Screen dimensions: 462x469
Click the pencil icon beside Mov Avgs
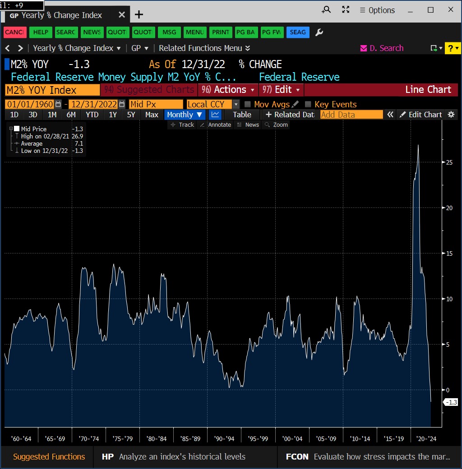pos(295,104)
